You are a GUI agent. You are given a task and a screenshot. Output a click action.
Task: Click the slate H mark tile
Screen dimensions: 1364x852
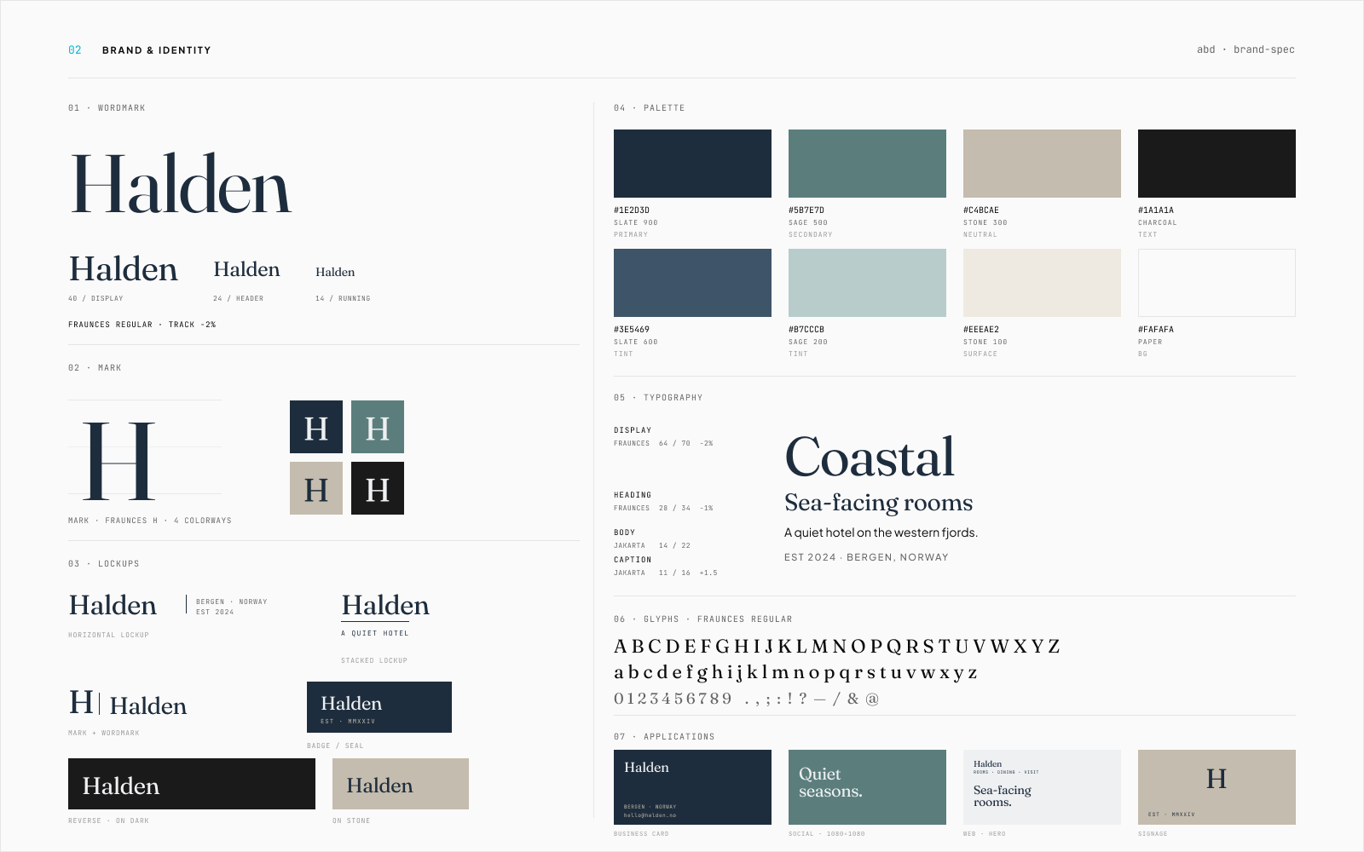click(x=316, y=427)
